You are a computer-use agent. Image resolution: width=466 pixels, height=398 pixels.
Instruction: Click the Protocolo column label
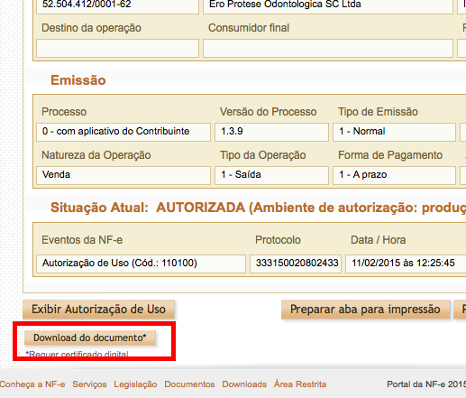(x=278, y=240)
